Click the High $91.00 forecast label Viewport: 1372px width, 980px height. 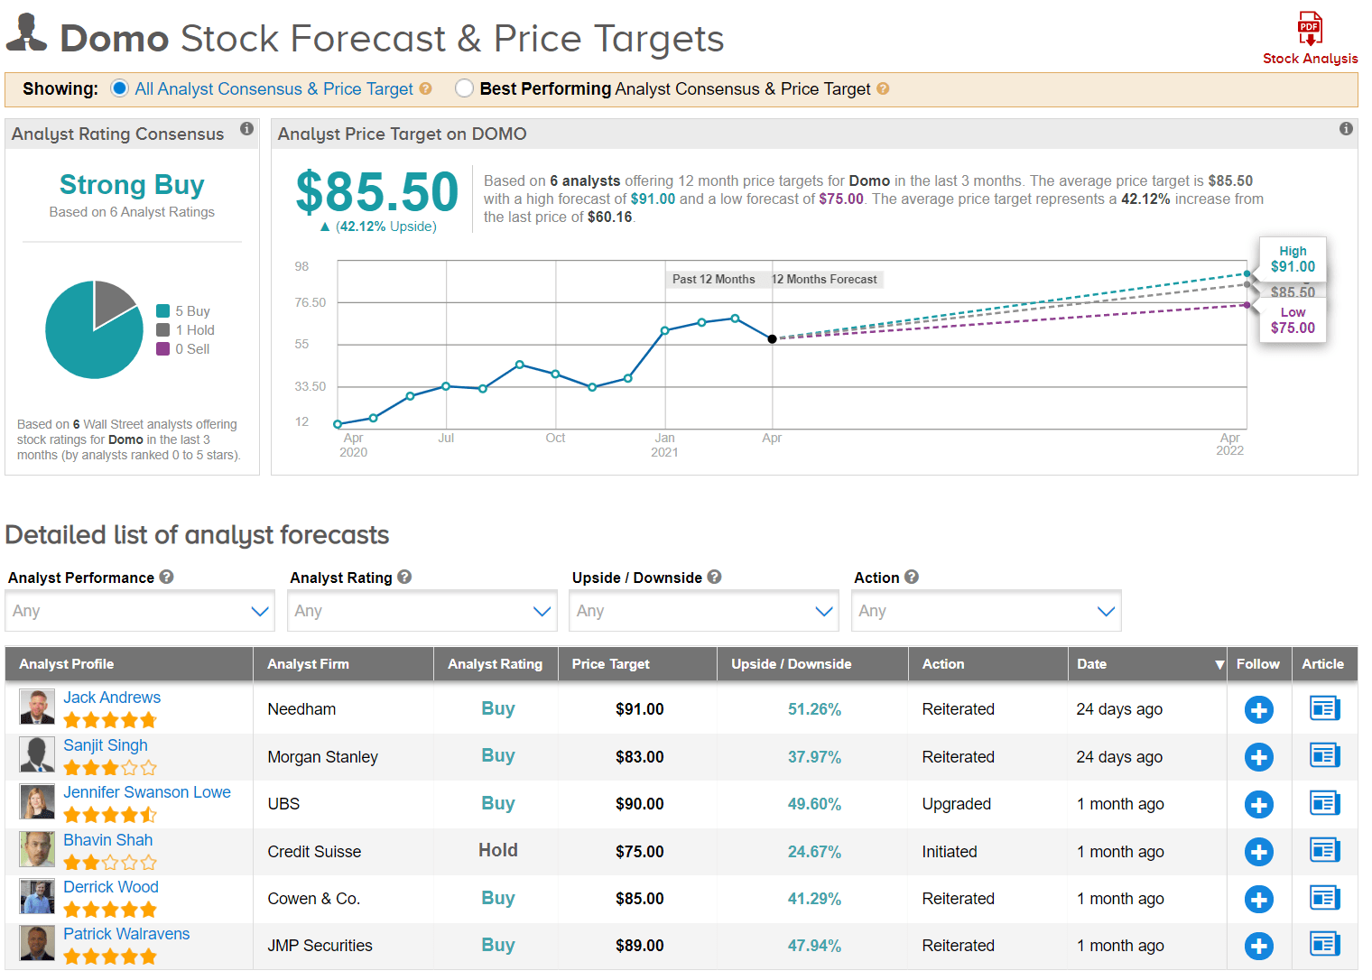[1293, 259]
